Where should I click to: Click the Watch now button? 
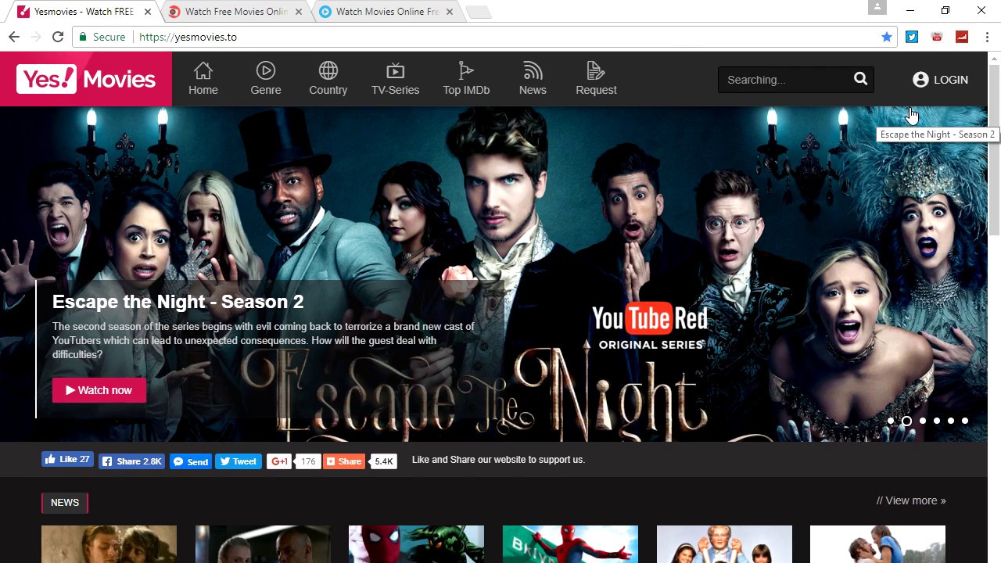click(x=99, y=390)
